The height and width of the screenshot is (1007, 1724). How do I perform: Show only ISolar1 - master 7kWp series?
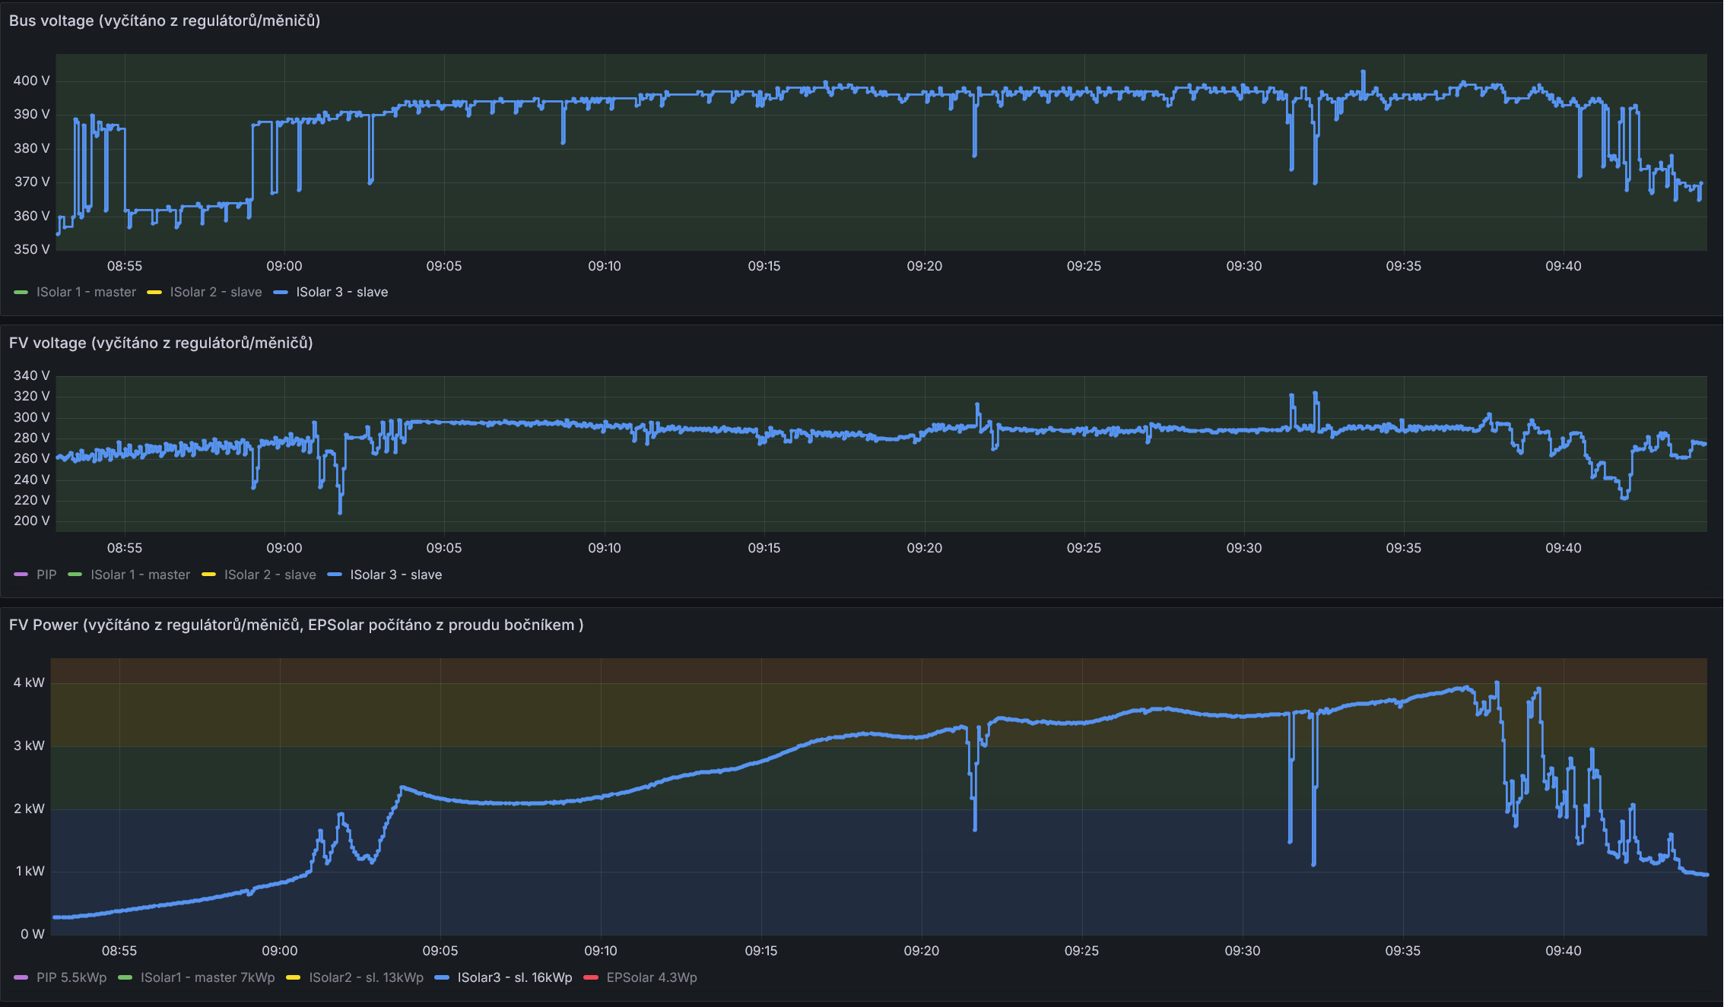click(208, 977)
